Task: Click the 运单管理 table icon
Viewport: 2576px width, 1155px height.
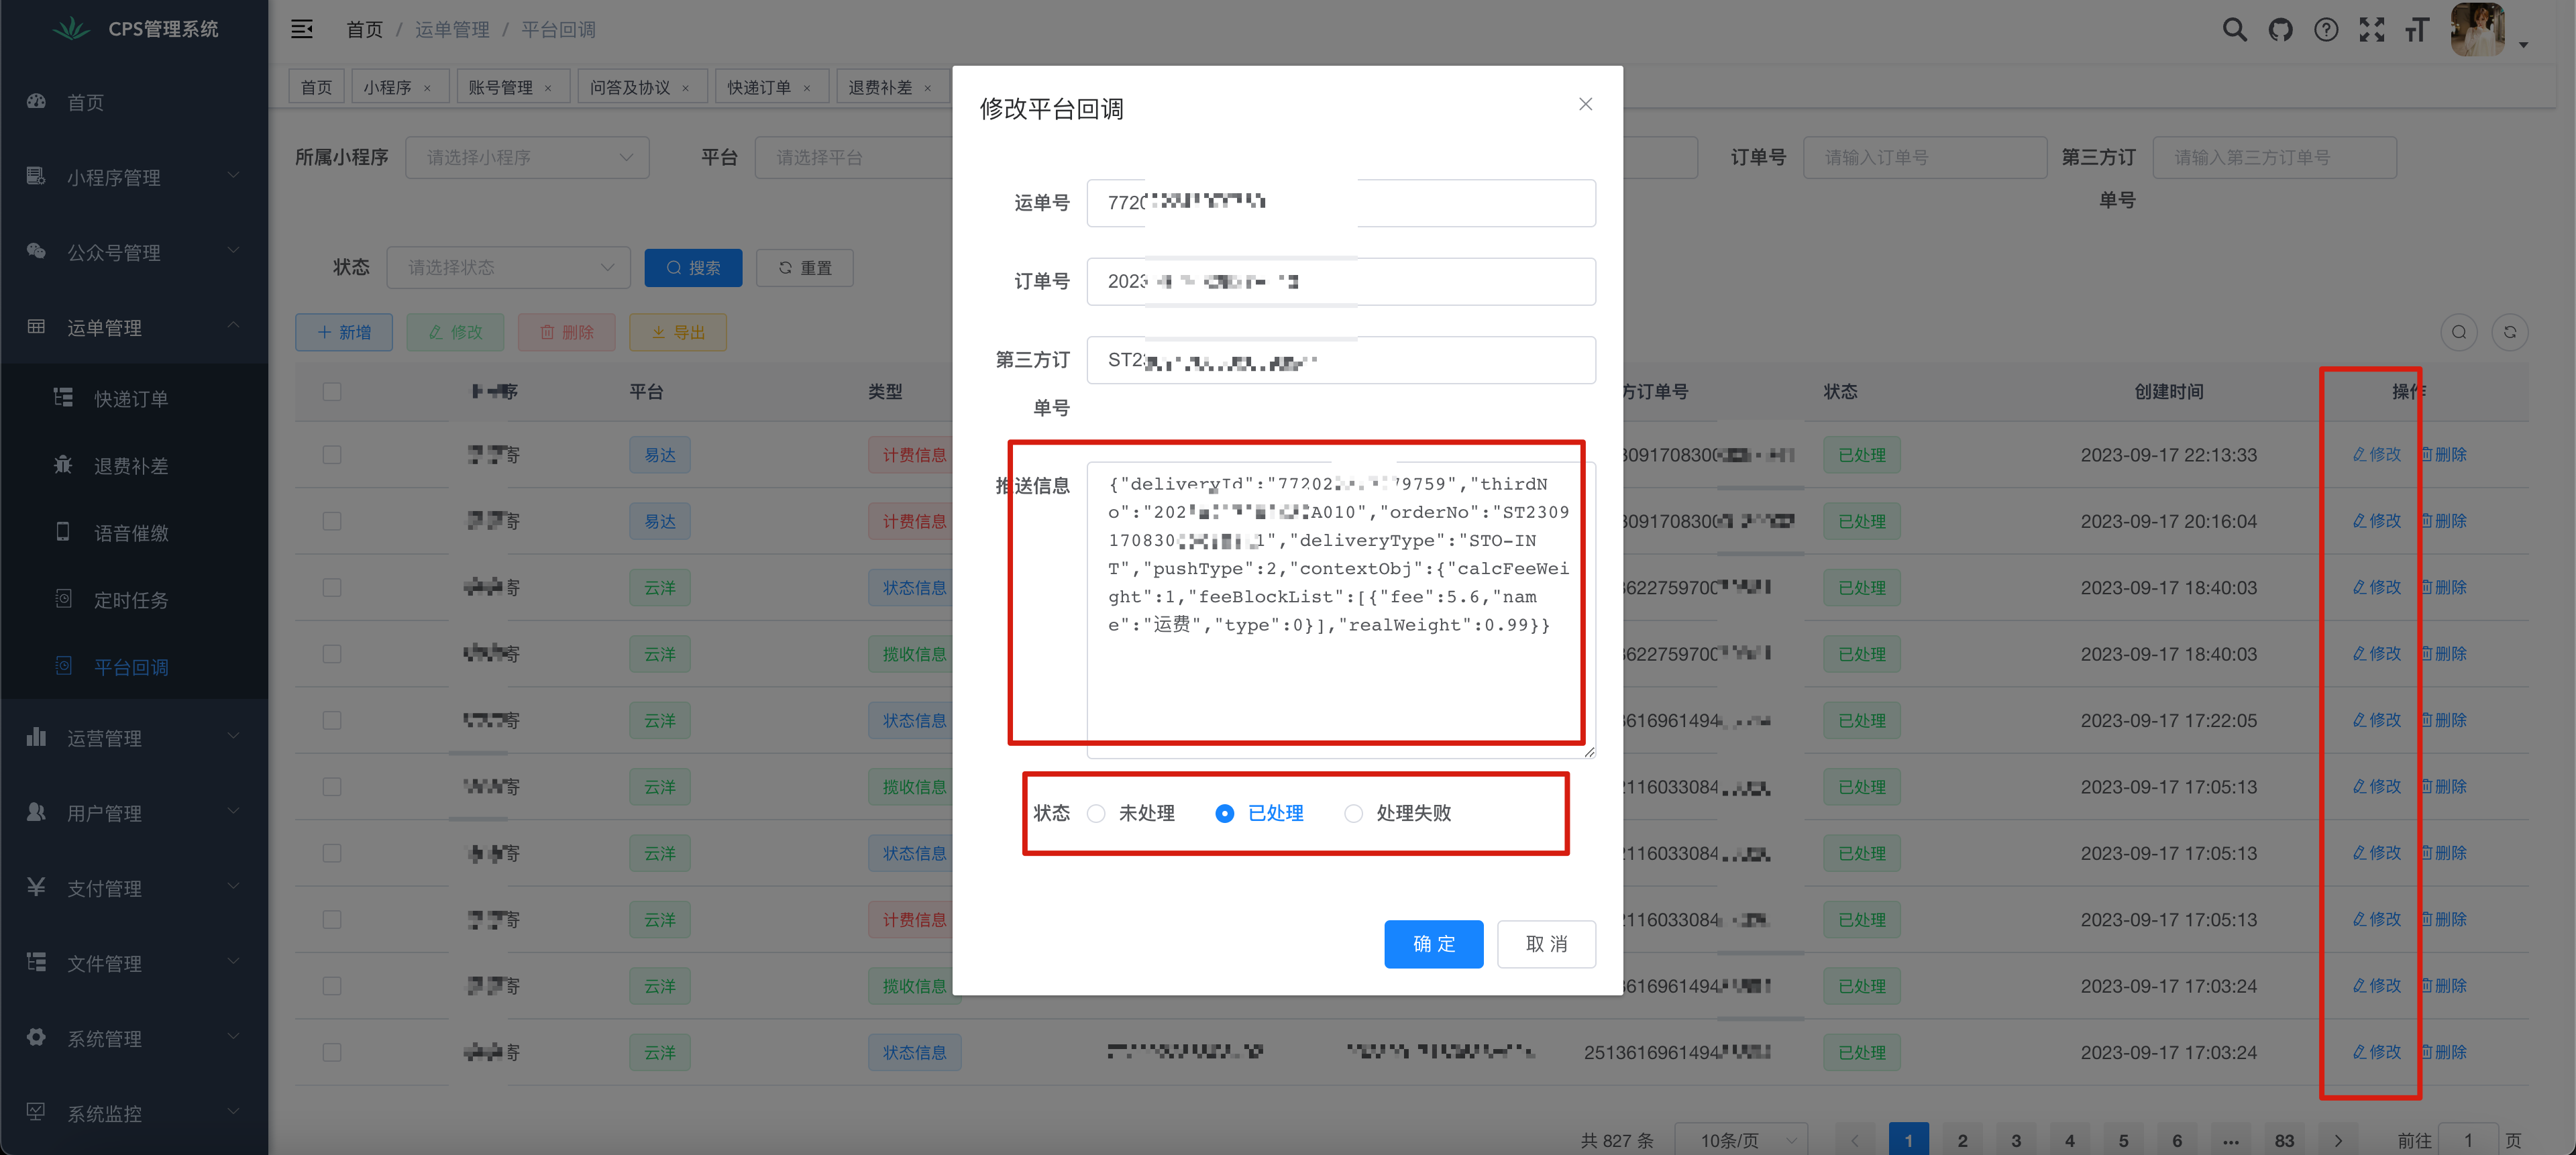Action: click(x=36, y=326)
